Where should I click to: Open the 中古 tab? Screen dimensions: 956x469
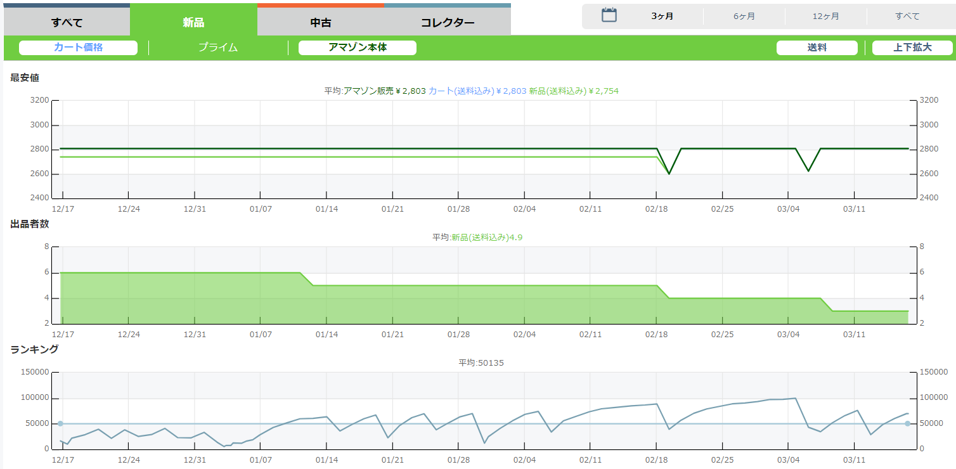pyautogui.click(x=320, y=23)
